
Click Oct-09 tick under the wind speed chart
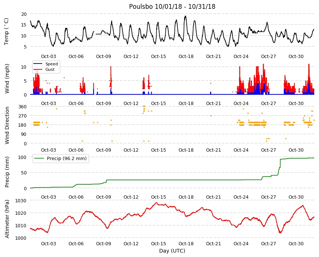103,103
